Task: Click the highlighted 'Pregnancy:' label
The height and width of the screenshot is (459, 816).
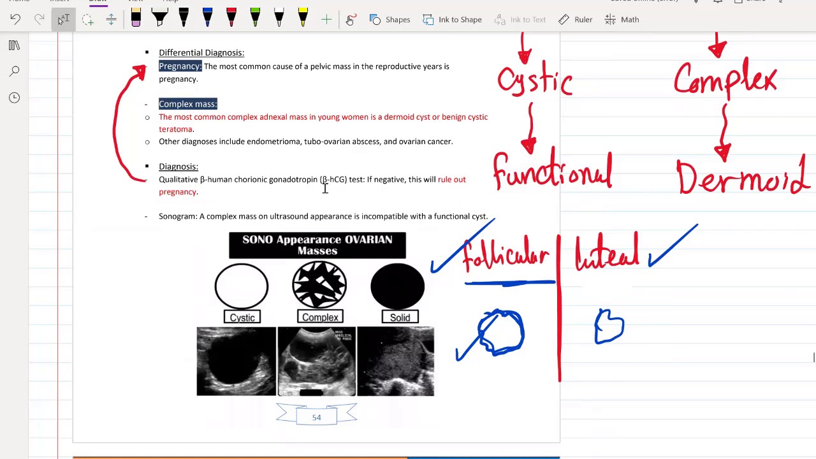Action: coord(180,66)
